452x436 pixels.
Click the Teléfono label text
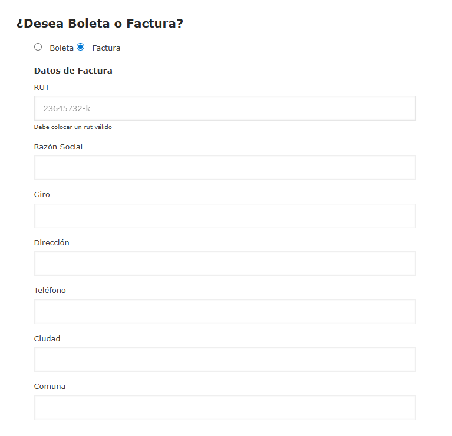click(50, 291)
